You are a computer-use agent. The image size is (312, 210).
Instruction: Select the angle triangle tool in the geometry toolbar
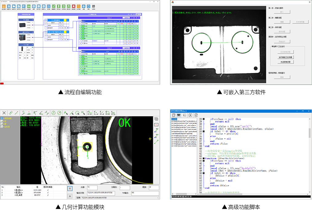[x=41, y=113]
